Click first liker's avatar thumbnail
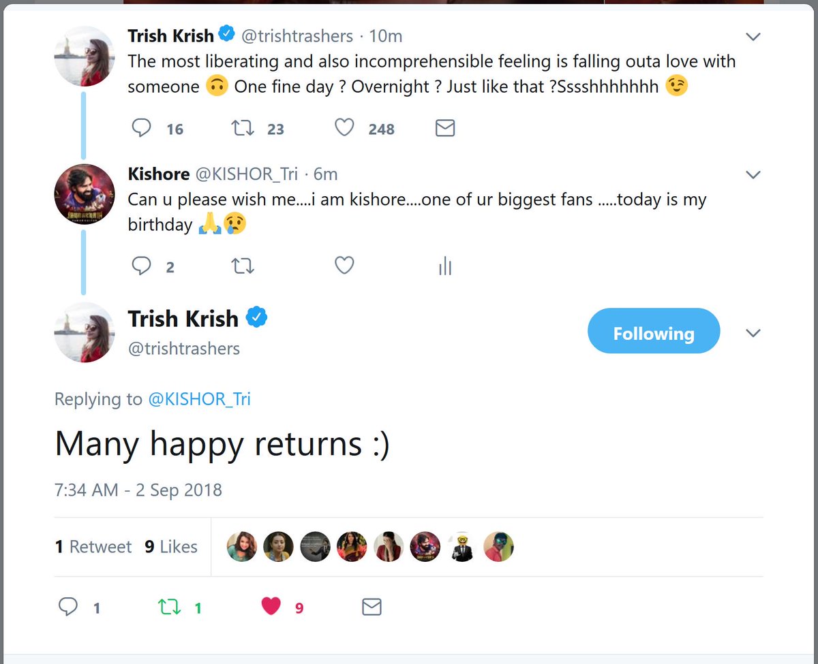Image resolution: width=818 pixels, height=664 pixels. pyautogui.click(x=242, y=547)
